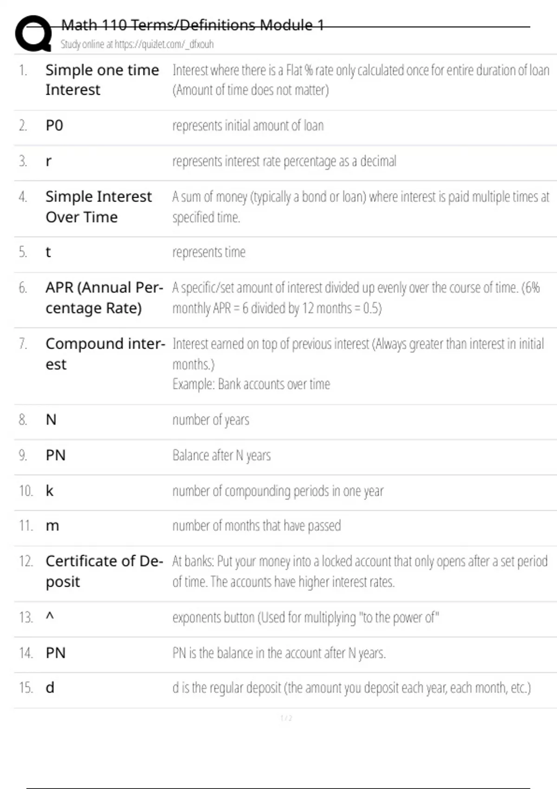Click the regular deposit definition text
The image size is (557, 789).
[x=351, y=687]
